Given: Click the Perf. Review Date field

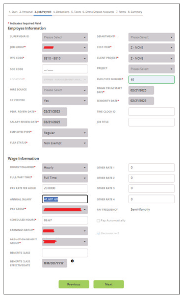Looking at the screenshot, I should [55, 112].
